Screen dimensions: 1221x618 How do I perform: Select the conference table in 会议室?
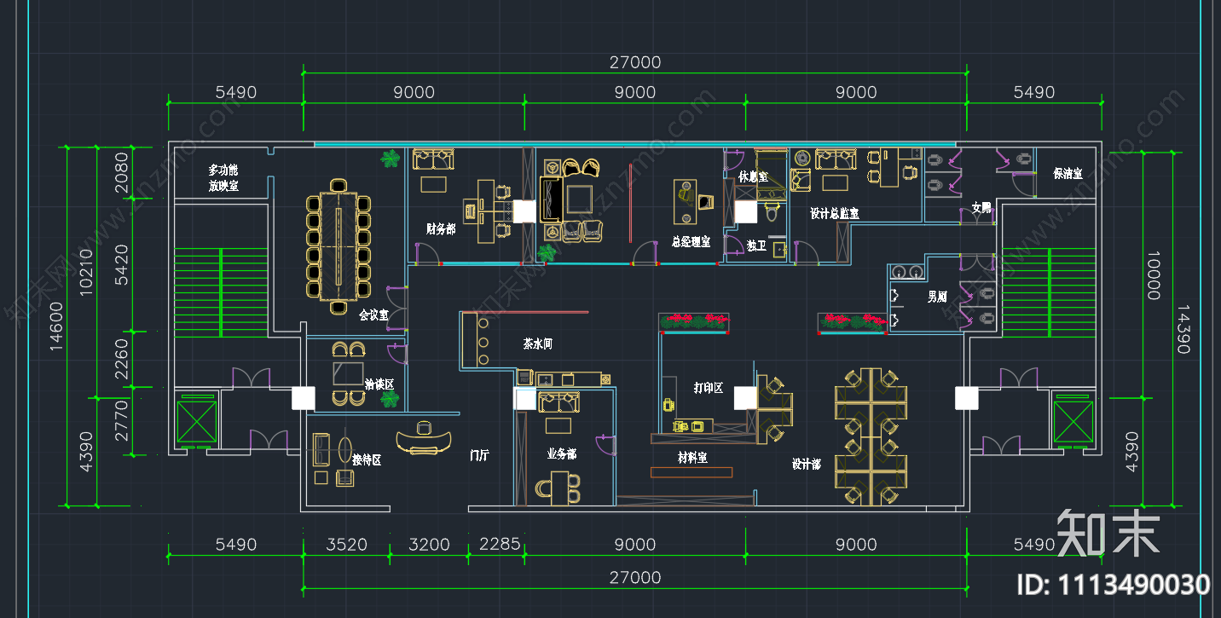pos(339,245)
